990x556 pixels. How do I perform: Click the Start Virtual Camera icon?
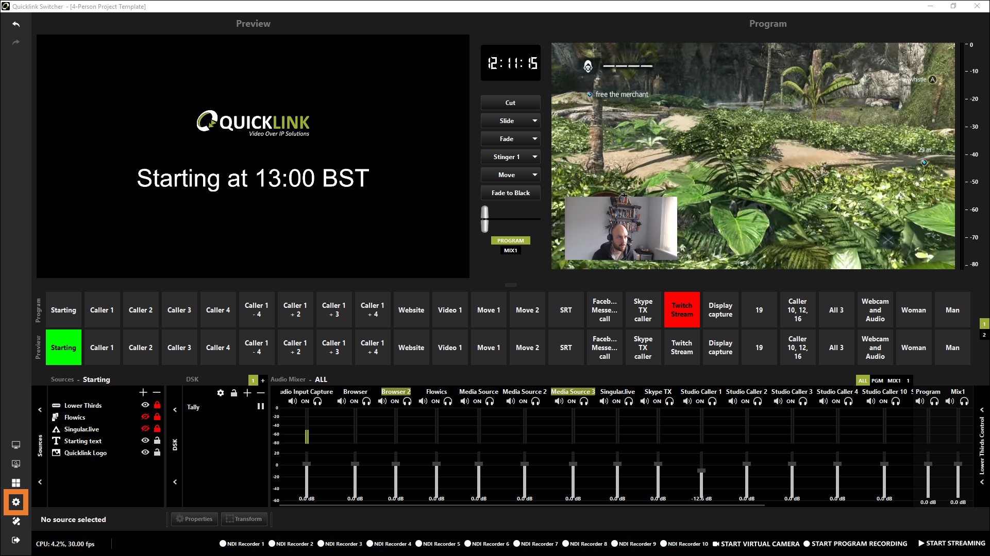pyautogui.click(x=716, y=544)
